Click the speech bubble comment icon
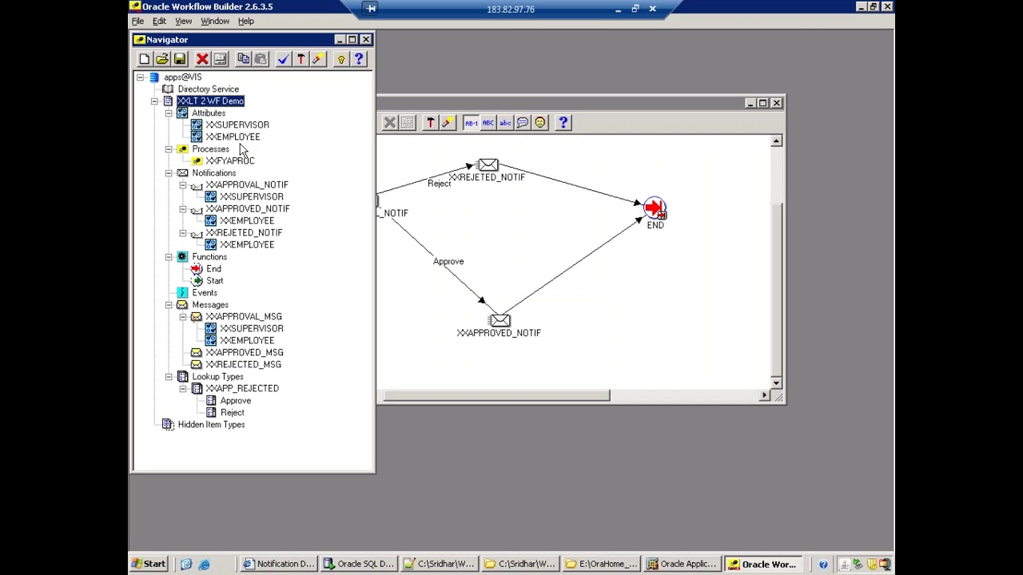 pos(523,123)
